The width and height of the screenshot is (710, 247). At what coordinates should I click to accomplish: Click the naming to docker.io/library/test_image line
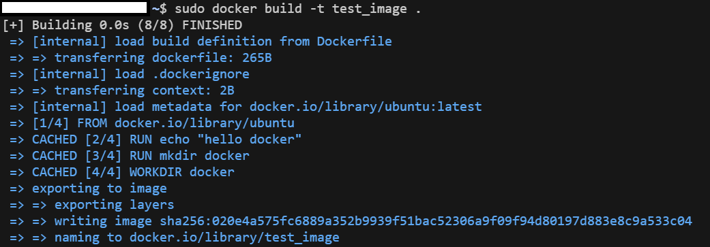pyautogui.click(x=175, y=237)
